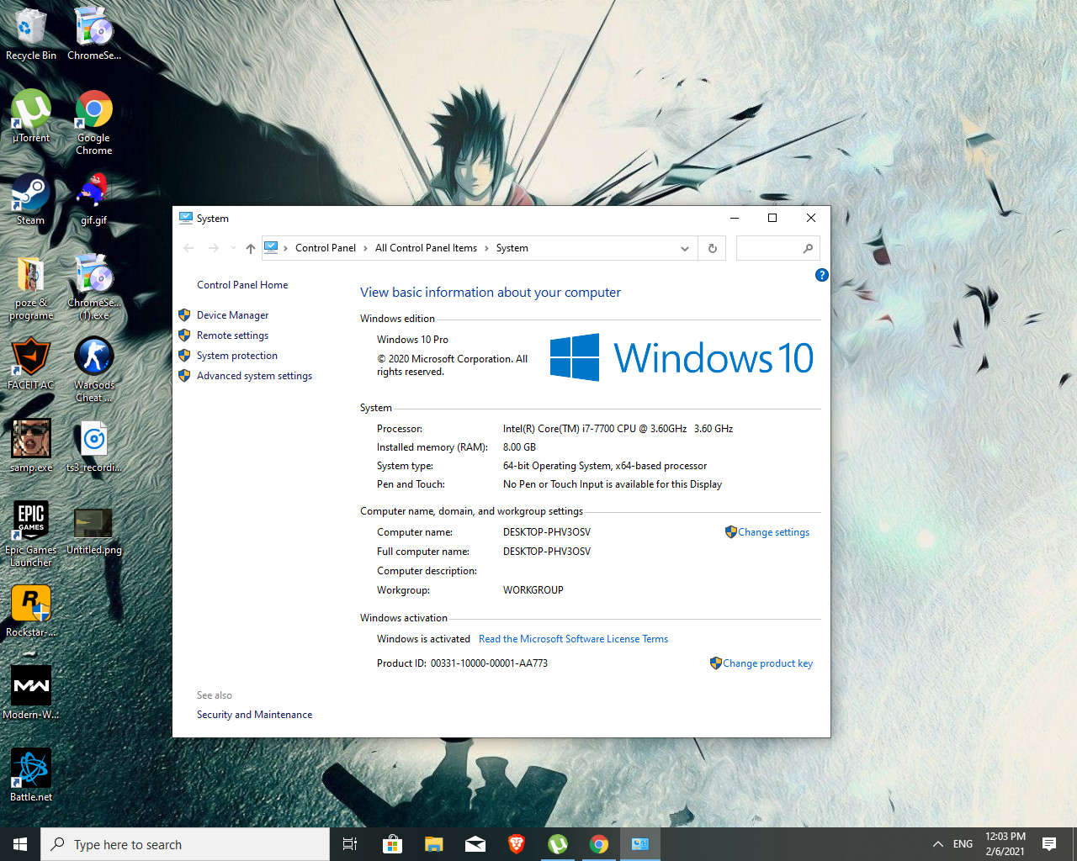Open the WarGods Cheat desktop shortcut
The height and width of the screenshot is (861, 1077).
tap(94, 370)
